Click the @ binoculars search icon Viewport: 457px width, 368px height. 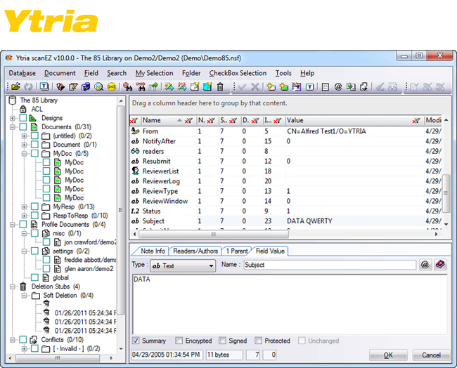click(x=127, y=86)
